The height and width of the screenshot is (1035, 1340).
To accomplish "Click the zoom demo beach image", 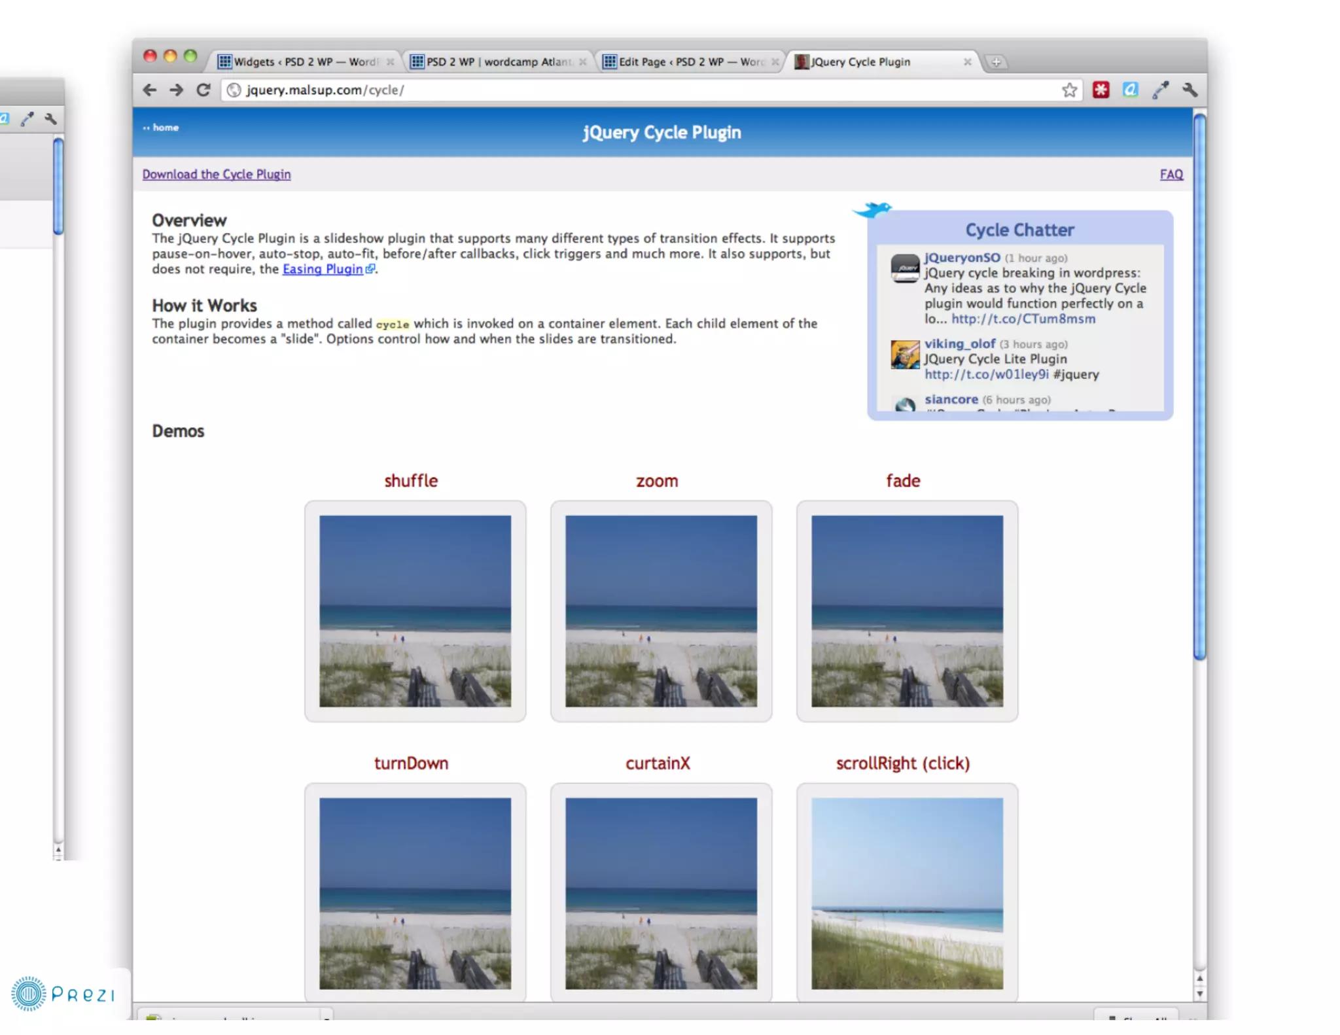I will tap(661, 611).
